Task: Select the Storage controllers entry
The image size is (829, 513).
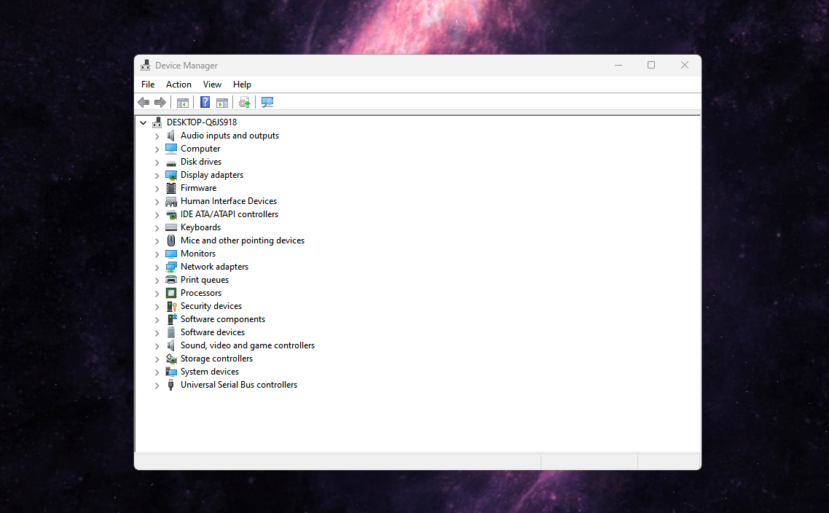Action: [x=215, y=359]
